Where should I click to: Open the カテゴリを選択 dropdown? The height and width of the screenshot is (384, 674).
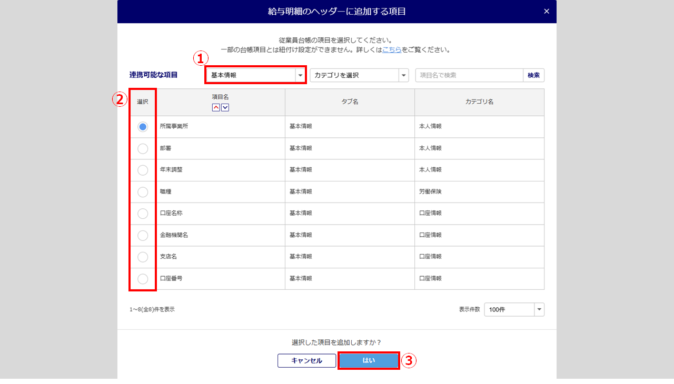(x=359, y=75)
